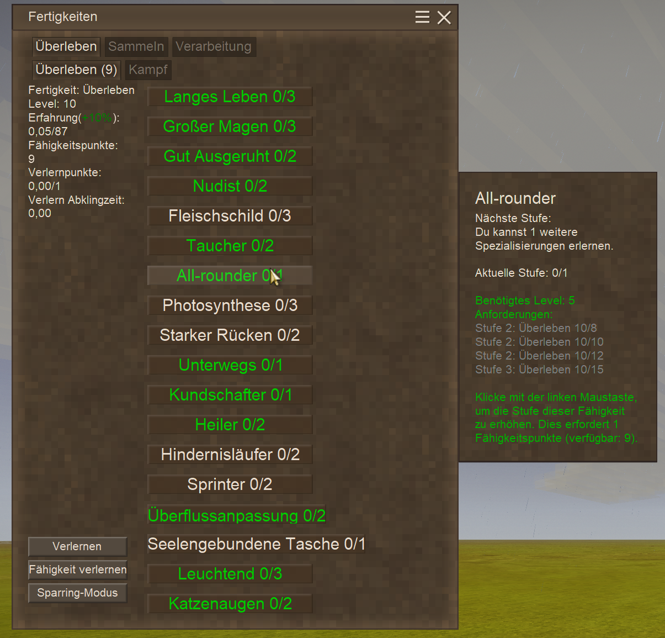Upgrade the Katzenaugen 0/2 skill
Screen dimensions: 665x638
tap(230, 604)
